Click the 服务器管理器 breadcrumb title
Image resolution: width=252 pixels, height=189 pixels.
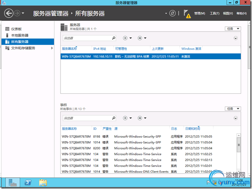[51, 13]
